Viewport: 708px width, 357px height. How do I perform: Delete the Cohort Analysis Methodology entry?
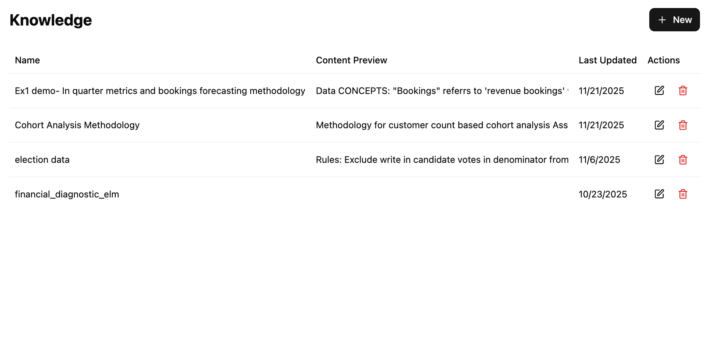point(683,125)
